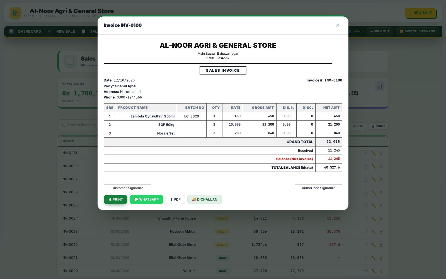The image size is (446, 279).
Task: Edit pencil icon for row INV-0092
Action: tap(374, 245)
